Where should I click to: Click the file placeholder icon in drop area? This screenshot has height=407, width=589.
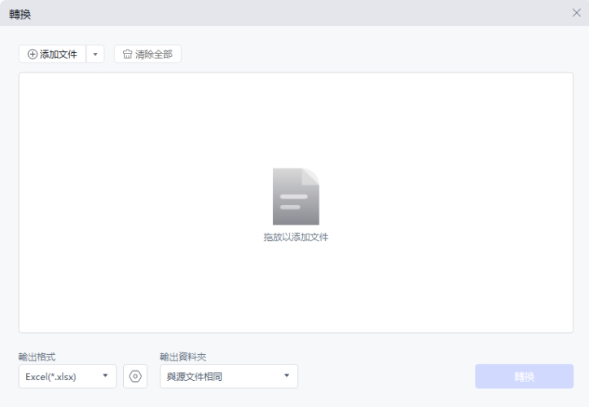[x=296, y=196]
